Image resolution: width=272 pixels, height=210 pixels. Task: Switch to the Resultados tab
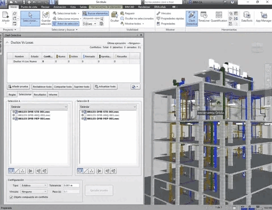pyautogui.click(x=40, y=95)
